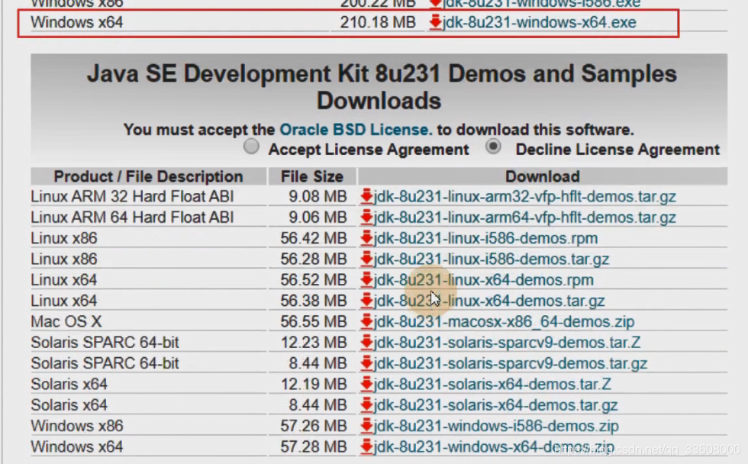The image size is (748, 464).
Task: Download jdk-8u231-linux-x64-demos.rpm
Action: point(484,279)
